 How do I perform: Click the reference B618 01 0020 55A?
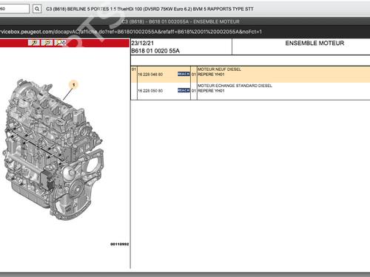pos(155,51)
